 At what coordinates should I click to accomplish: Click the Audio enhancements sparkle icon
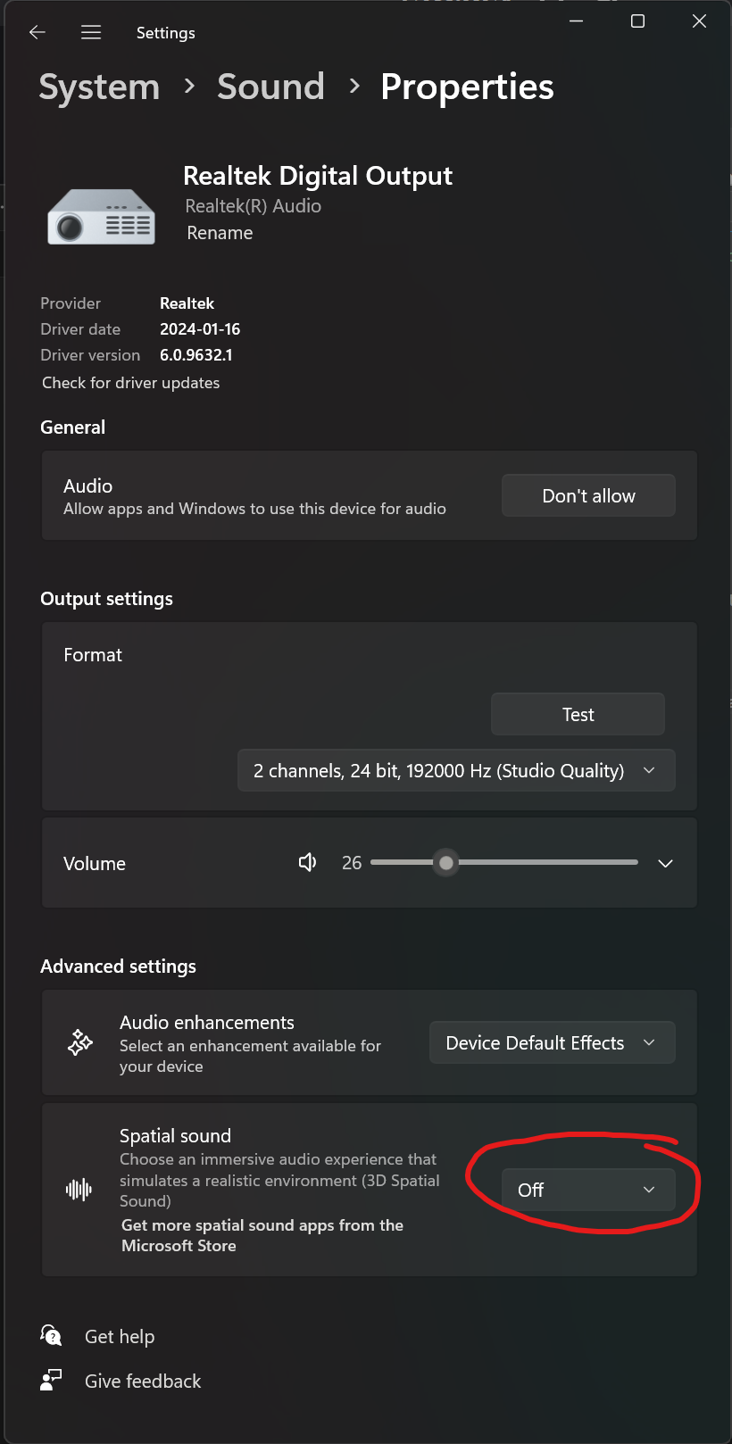click(80, 1042)
